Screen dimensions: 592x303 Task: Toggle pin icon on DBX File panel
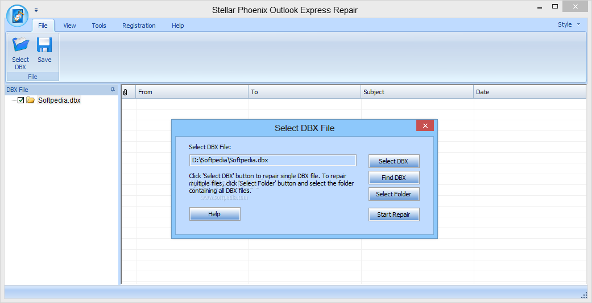(x=113, y=90)
